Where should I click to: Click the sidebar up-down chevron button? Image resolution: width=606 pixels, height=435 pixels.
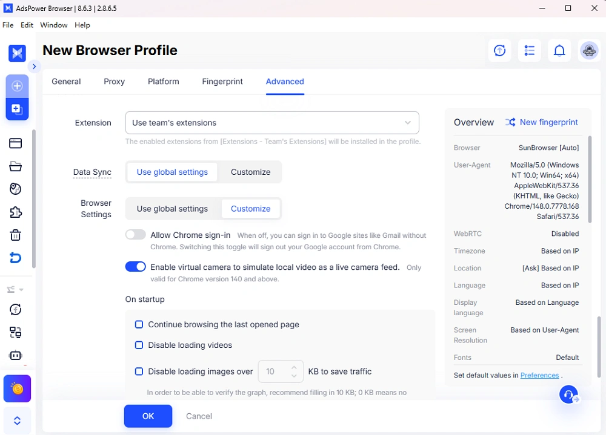pyautogui.click(x=17, y=420)
